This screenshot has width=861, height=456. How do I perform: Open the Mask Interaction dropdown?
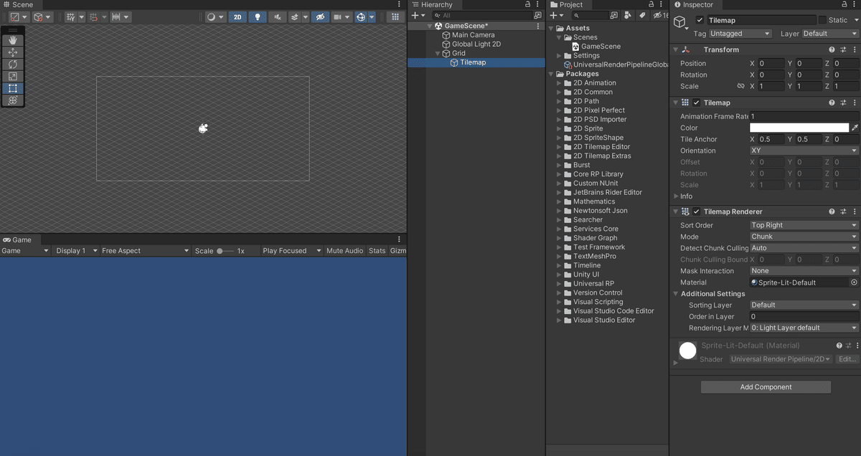point(804,271)
